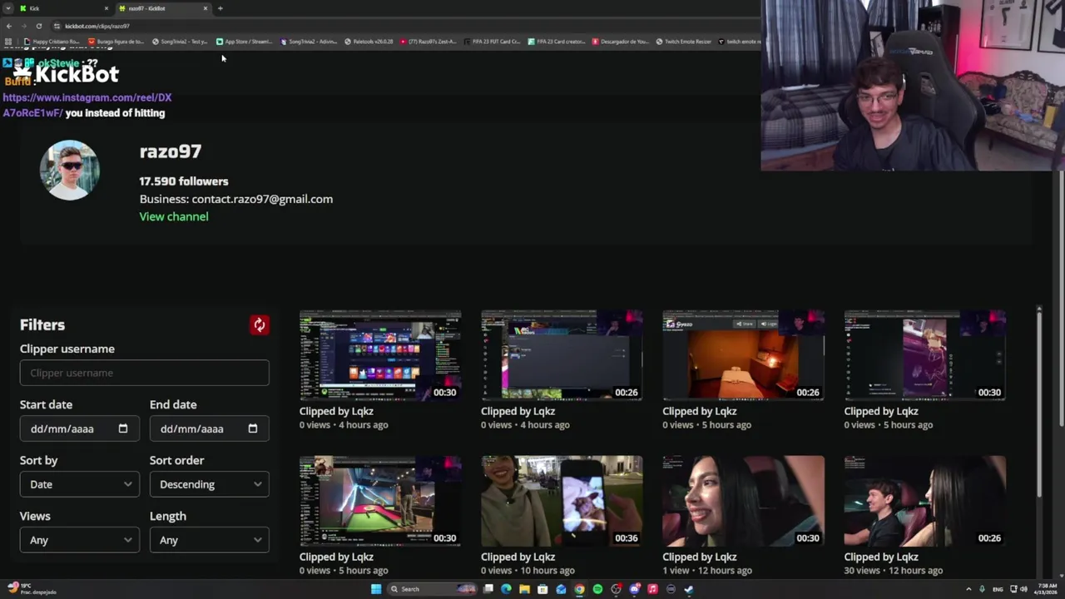Image resolution: width=1065 pixels, height=599 pixels.
Task: Switch to the Kick browser tab
Action: (x=62, y=8)
